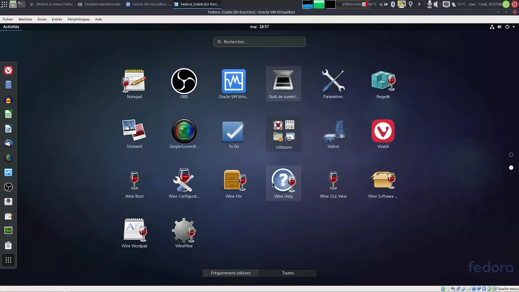The height and width of the screenshot is (292, 519).
Task: Open the text editor in the dock
Action: pyautogui.click(x=8, y=216)
